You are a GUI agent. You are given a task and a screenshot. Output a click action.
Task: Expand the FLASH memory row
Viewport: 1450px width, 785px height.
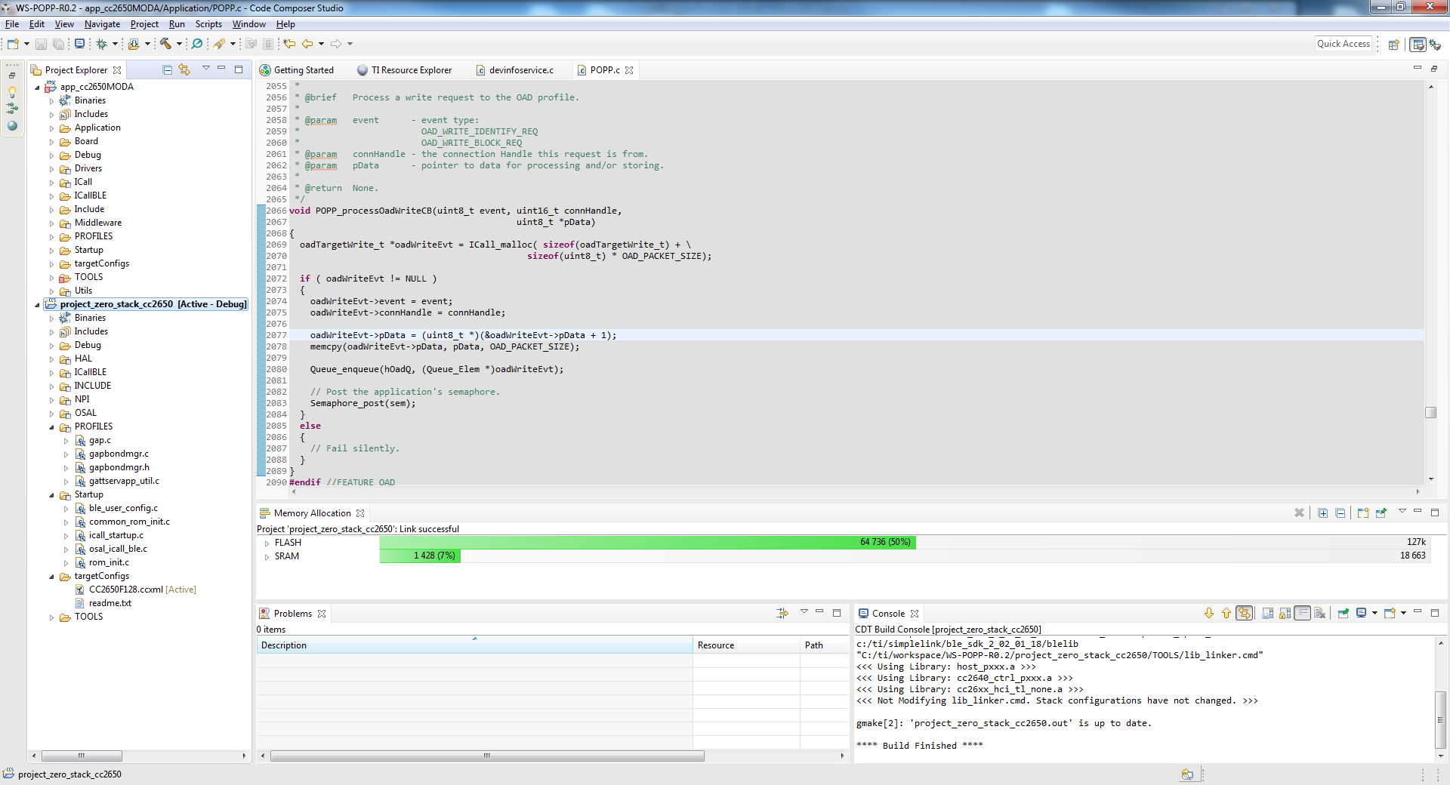267,543
